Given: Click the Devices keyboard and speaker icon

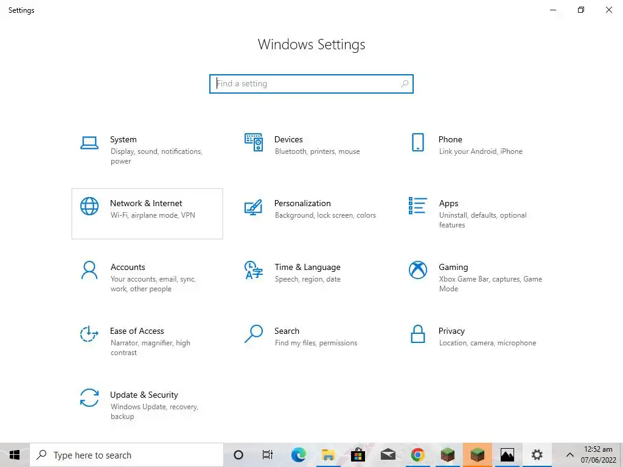Looking at the screenshot, I should pyautogui.click(x=254, y=142).
